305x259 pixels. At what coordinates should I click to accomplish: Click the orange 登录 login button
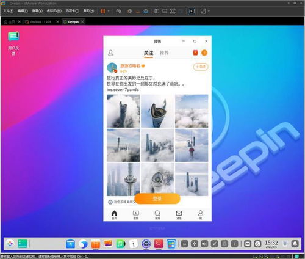pos(157,199)
